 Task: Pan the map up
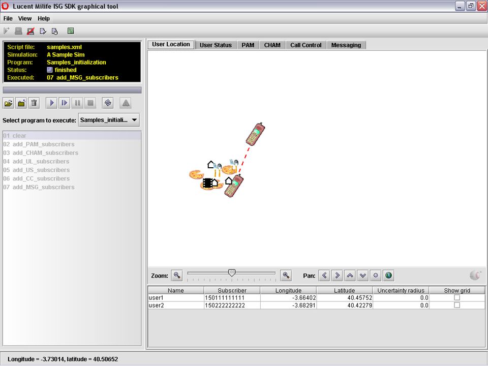pos(350,276)
